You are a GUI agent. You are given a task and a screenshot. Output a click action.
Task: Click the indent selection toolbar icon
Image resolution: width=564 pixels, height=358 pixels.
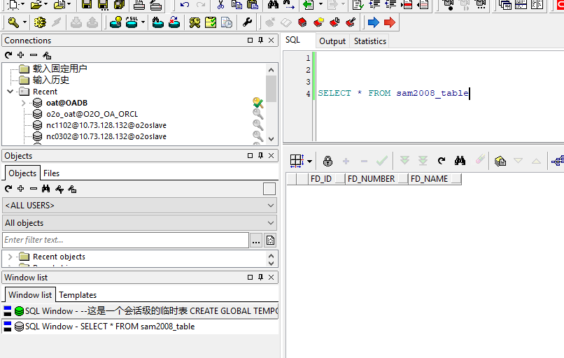pos(374,5)
